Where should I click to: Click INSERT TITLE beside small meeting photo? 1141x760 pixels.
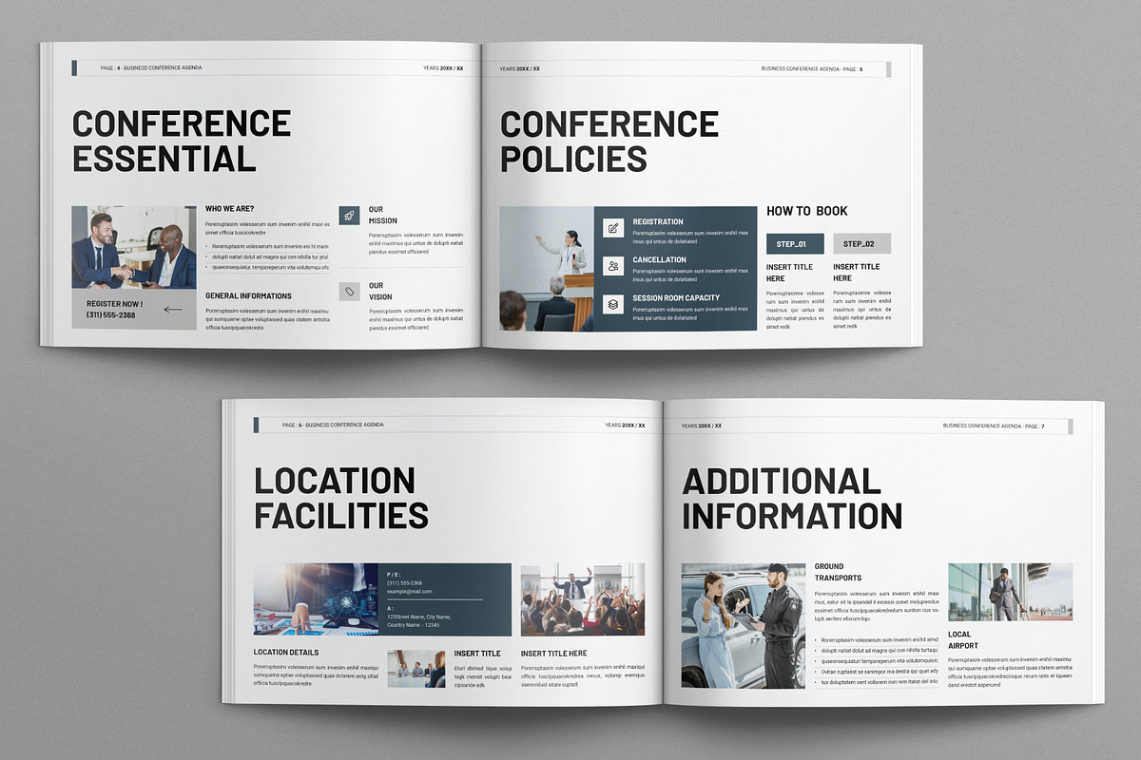tap(477, 654)
